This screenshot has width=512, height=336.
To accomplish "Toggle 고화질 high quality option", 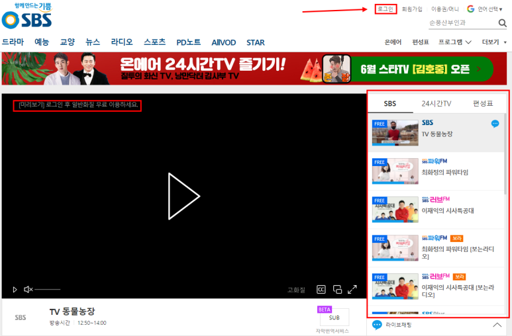I will tap(297, 290).
